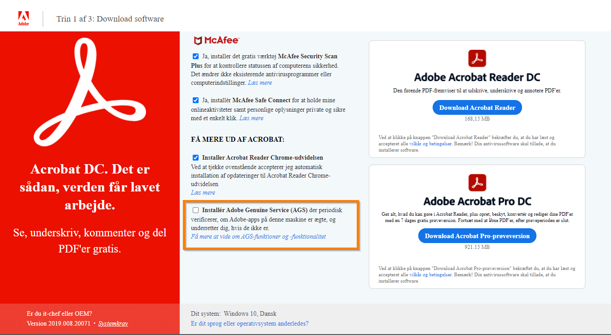Viewport: 611px width, 335px height.
Task: Disable the McAfee Security Scan Plus option
Action: (195, 56)
